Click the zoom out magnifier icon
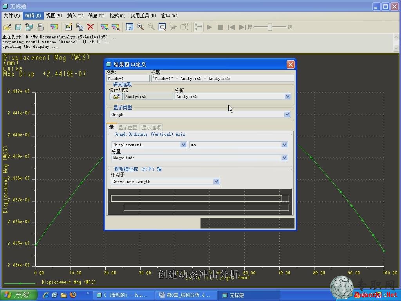Screen dimensions: 401x301 pyautogui.click(x=151, y=27)
